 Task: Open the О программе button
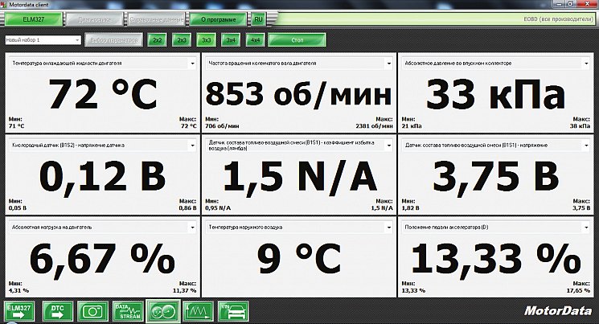(x=219, y=19)
